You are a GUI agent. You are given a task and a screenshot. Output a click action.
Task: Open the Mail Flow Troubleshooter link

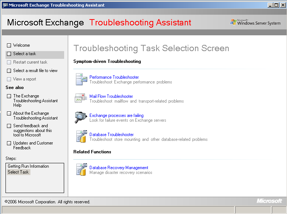point(111,96)
